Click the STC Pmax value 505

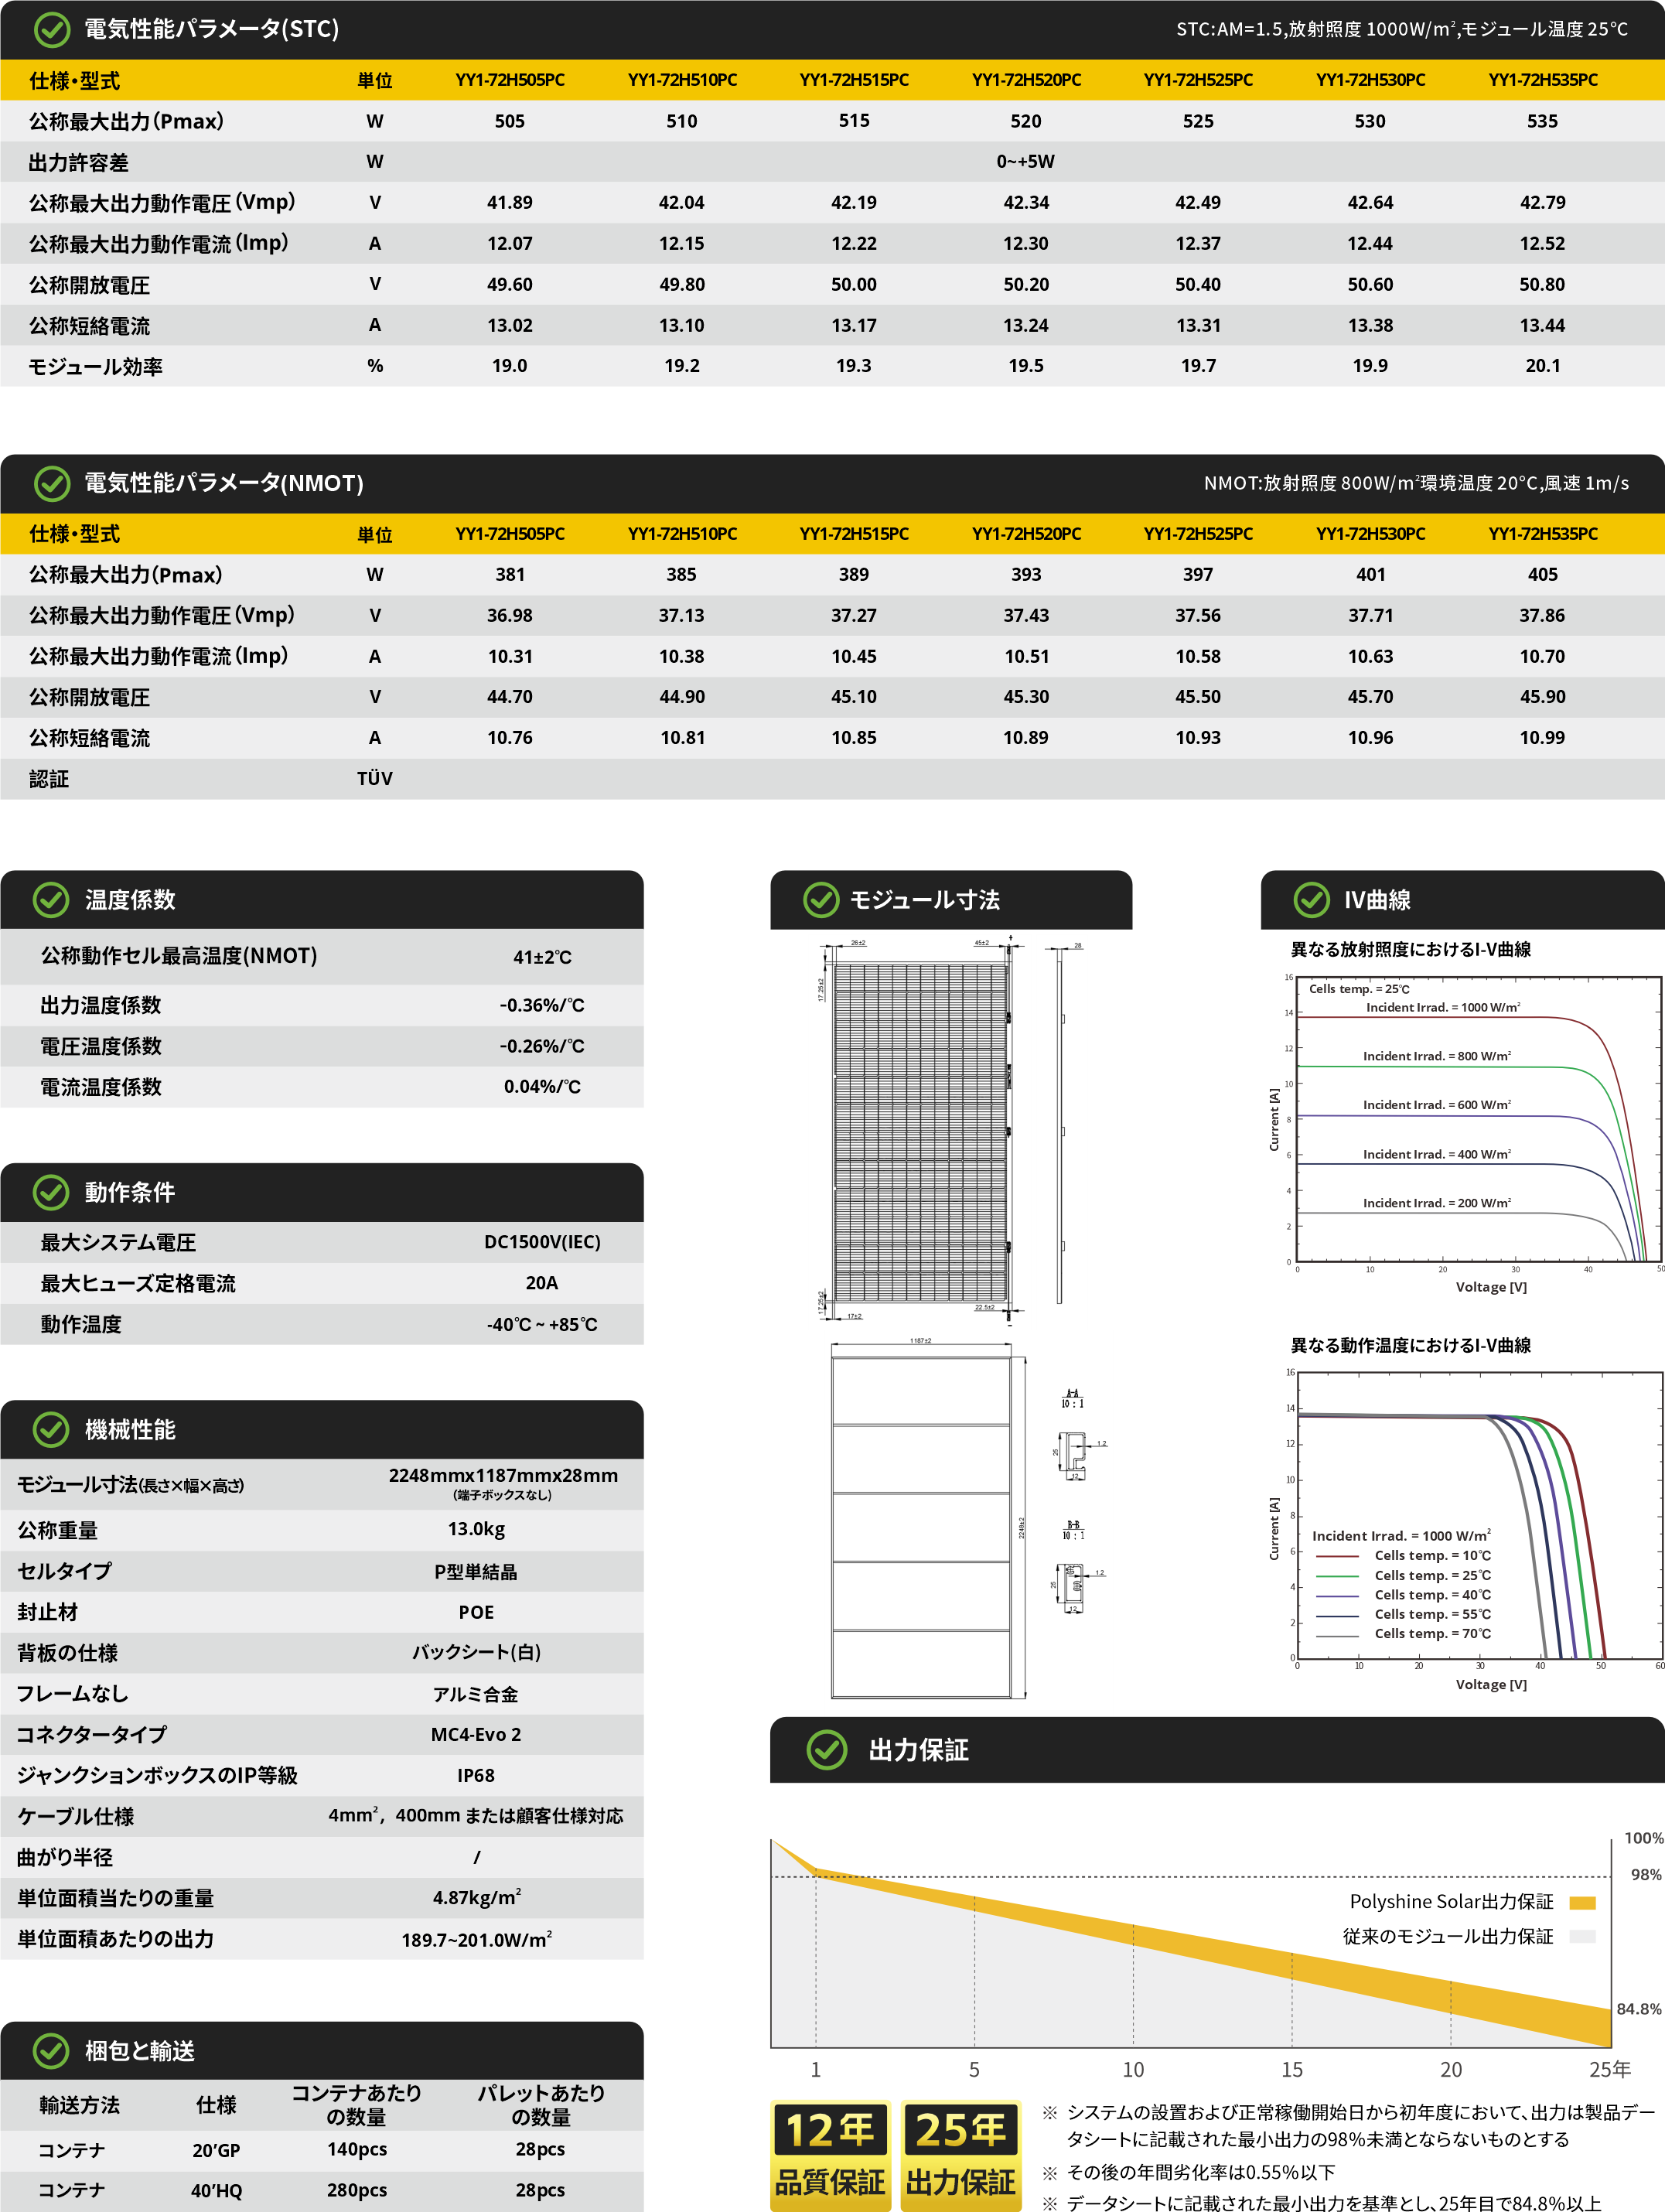click(510, 121)
